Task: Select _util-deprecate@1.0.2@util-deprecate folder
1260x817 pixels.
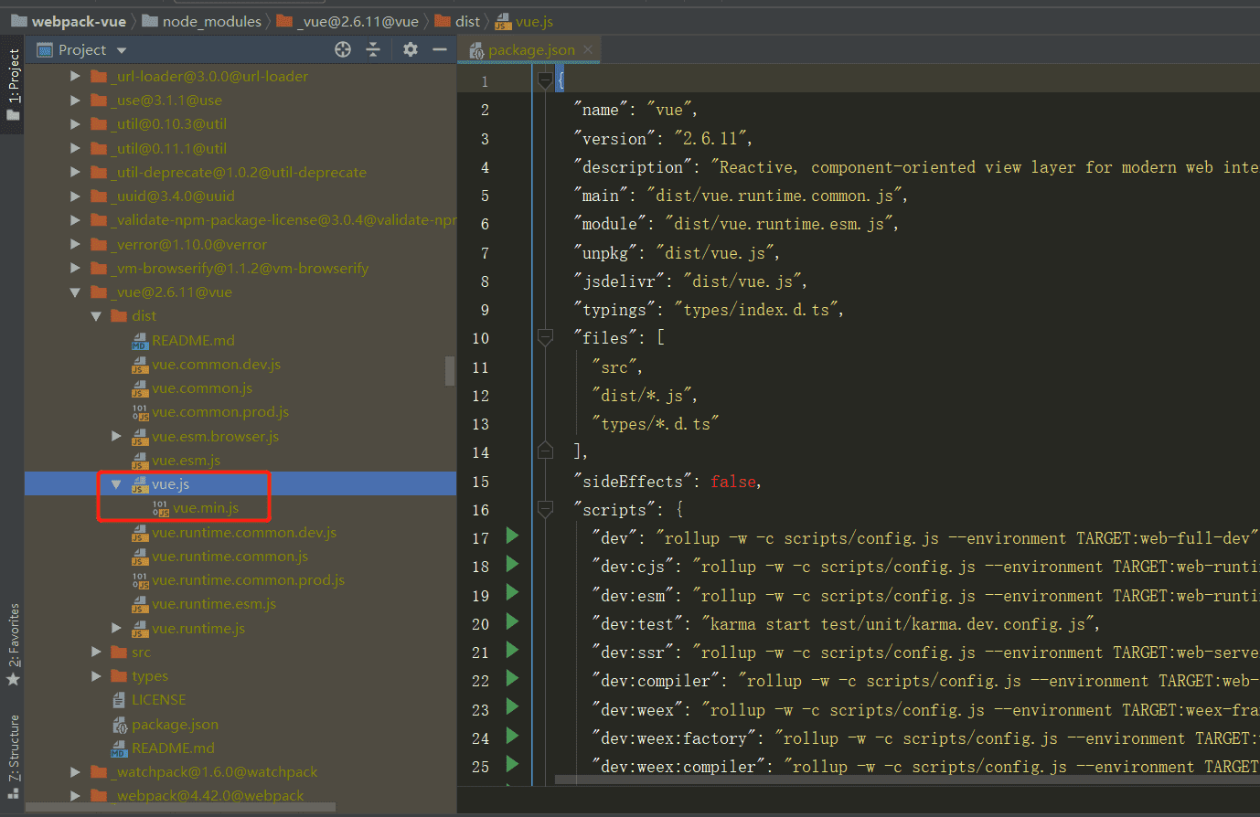Action: pos(240,172)
